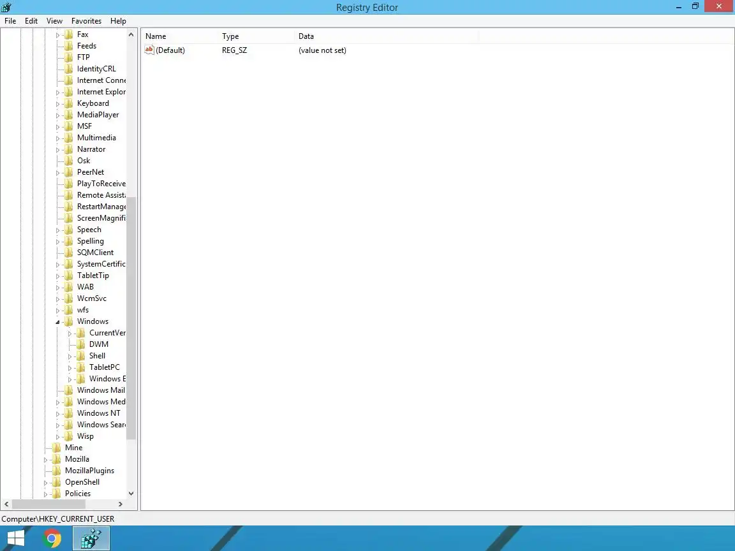Click the Keyboard folder icon
This screenshot has height=551, width=735.
69,103
